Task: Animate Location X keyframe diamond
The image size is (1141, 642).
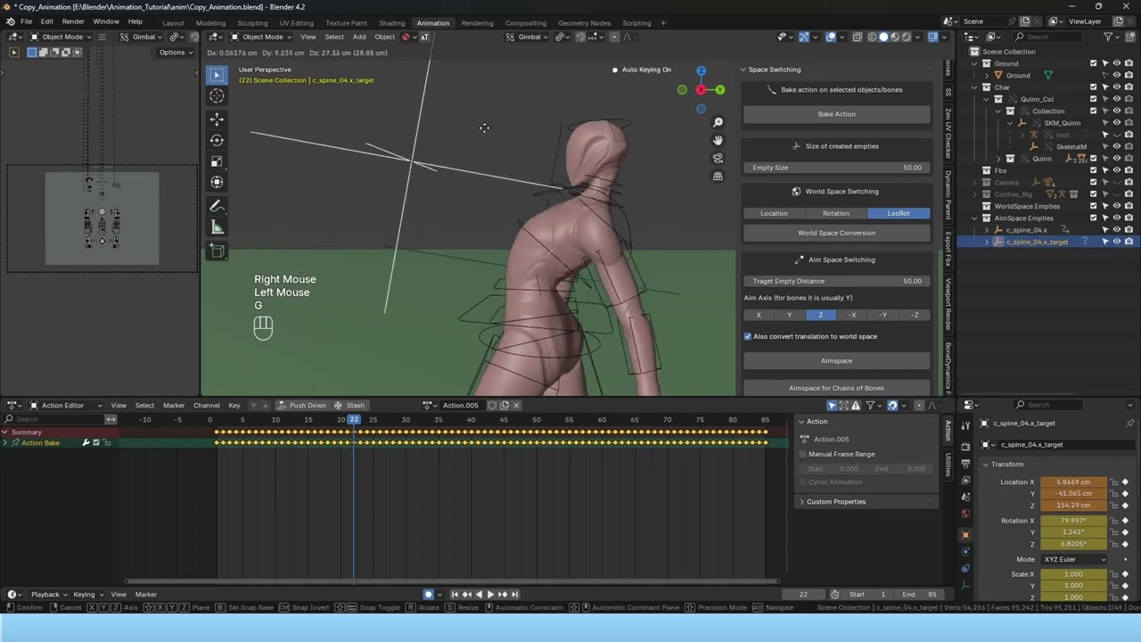Action: [1126, 482]
